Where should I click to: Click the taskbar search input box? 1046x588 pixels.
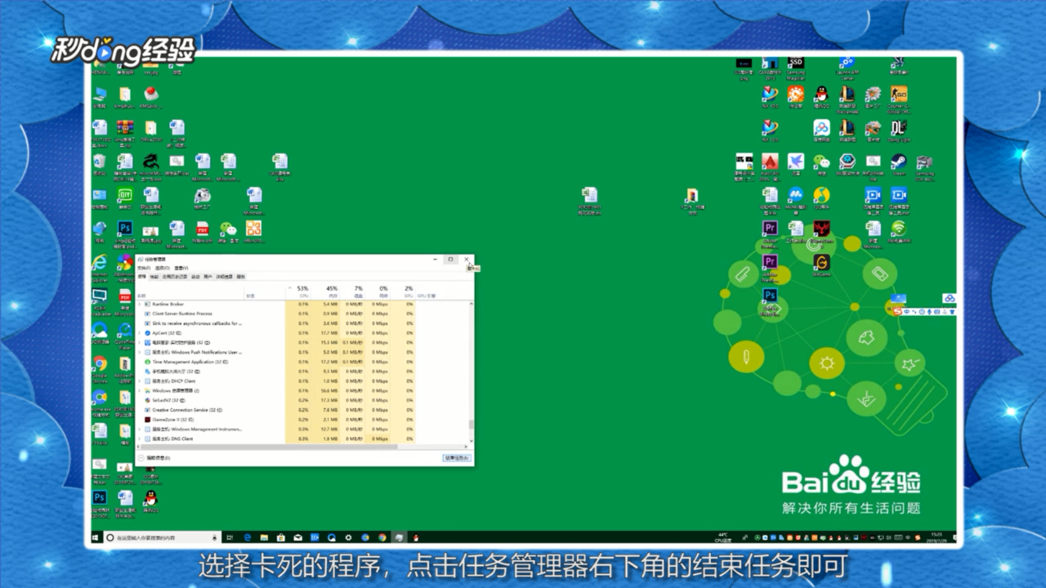pyautogui.click(x=162, y=537)
